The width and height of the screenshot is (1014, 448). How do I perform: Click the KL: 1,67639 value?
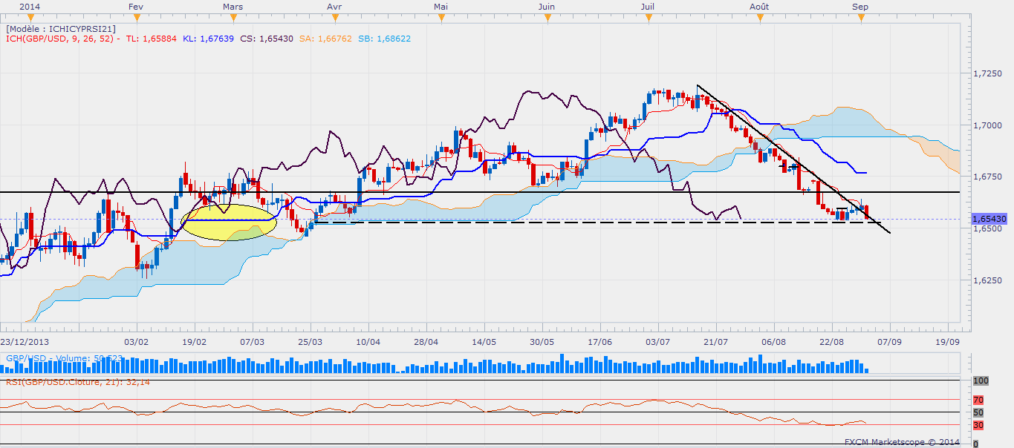[208, 39]
